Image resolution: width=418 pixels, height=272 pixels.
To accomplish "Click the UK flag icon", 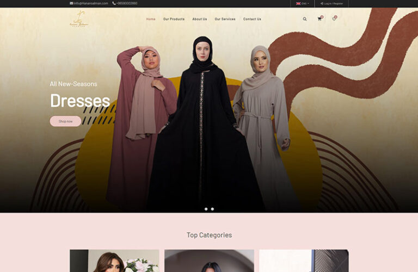I will (298, 3).
